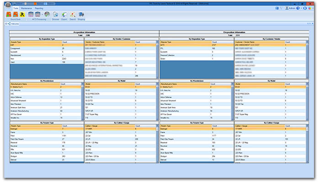
Task: Click the tree icon on Welcome tab
Action: pyautogui.click(x=9, y=24)
